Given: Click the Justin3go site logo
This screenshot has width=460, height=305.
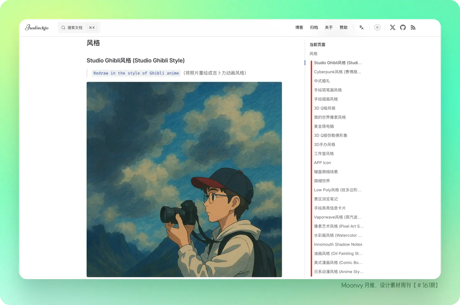Looking at the screenshot, I should pyautogui.click(x=37, y=27).
